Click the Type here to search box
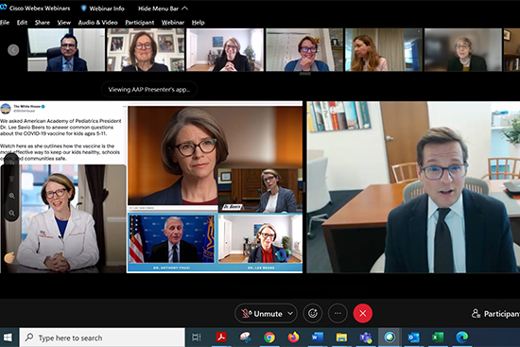Viewport: 520px width, 347px height. tap(102, 338)
